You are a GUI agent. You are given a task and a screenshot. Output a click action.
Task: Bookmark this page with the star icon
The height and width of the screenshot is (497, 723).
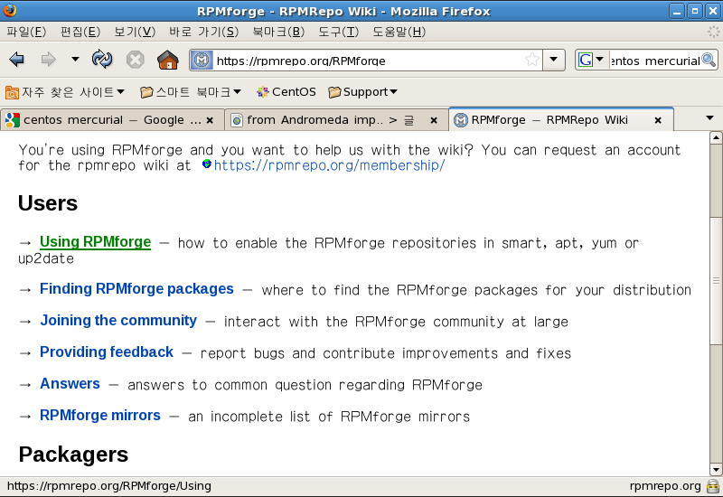(531, 60)
